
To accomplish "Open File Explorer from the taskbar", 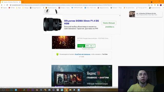I will (x=70, y=90).
